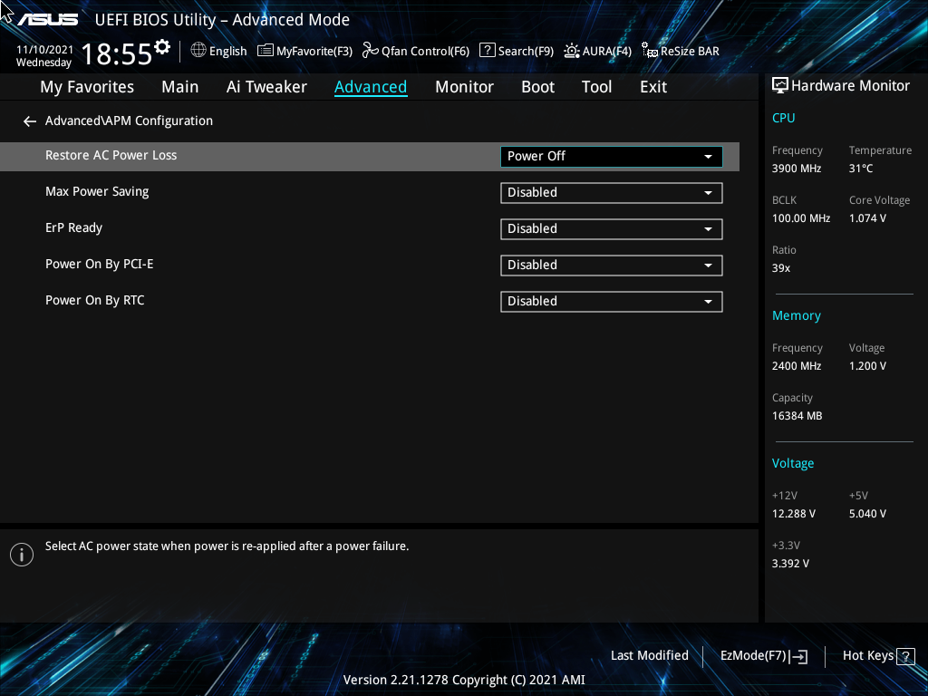Click the AURA lighting icon

pos(572,51)
